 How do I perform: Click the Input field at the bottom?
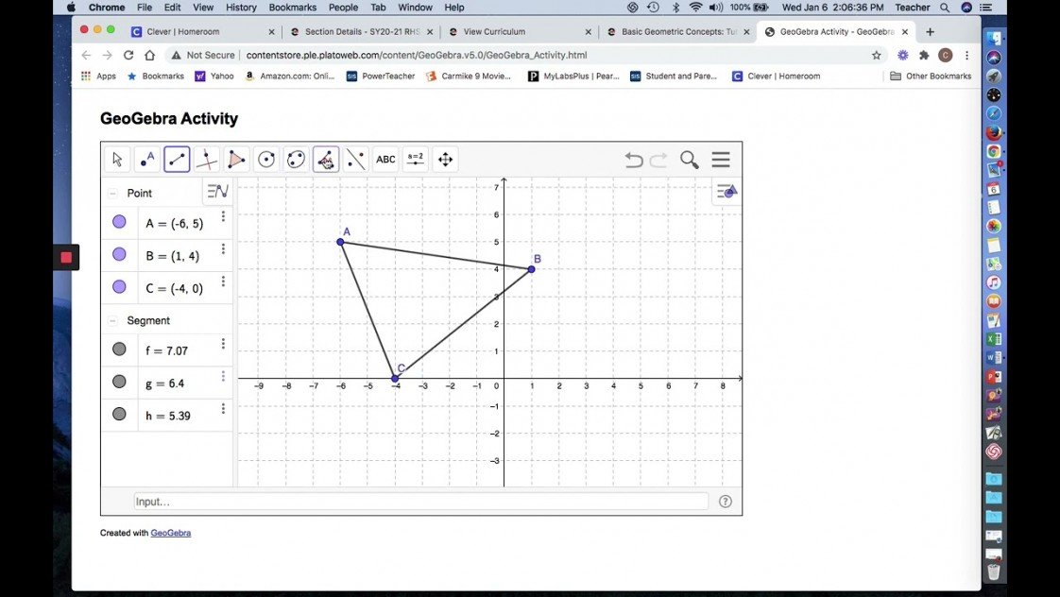point(420,502)
